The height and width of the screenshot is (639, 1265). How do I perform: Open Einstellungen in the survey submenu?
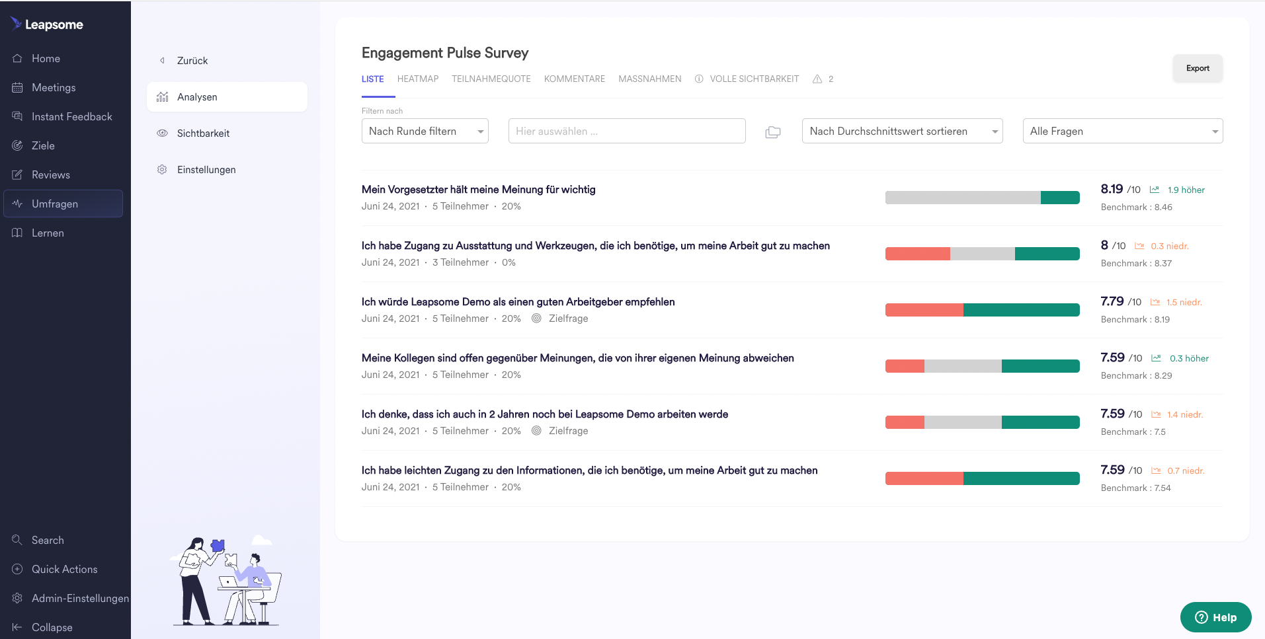pyautogui.click(x=206, y=169)
